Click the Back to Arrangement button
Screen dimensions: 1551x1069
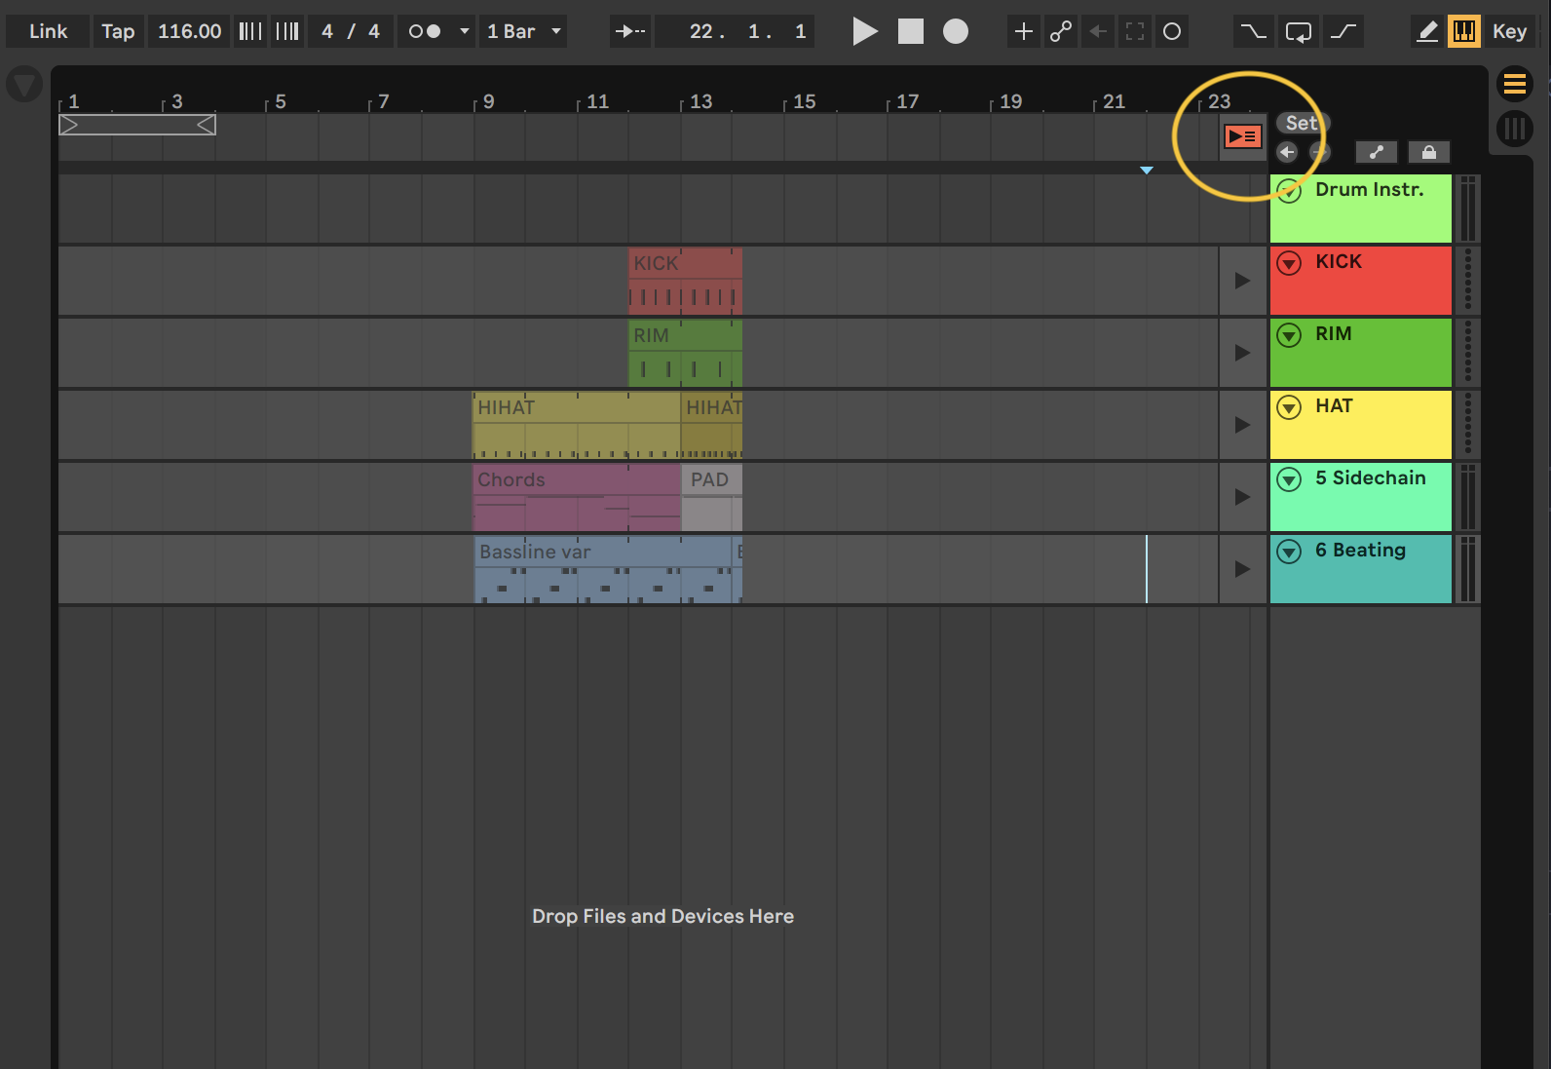(x=1242, y=136)
